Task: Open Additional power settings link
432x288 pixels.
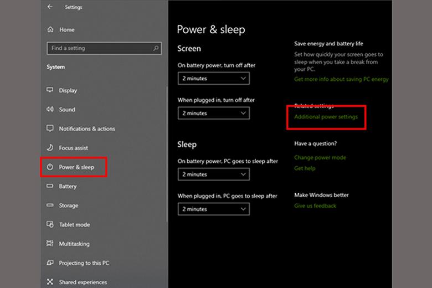Action: [326, 117]
